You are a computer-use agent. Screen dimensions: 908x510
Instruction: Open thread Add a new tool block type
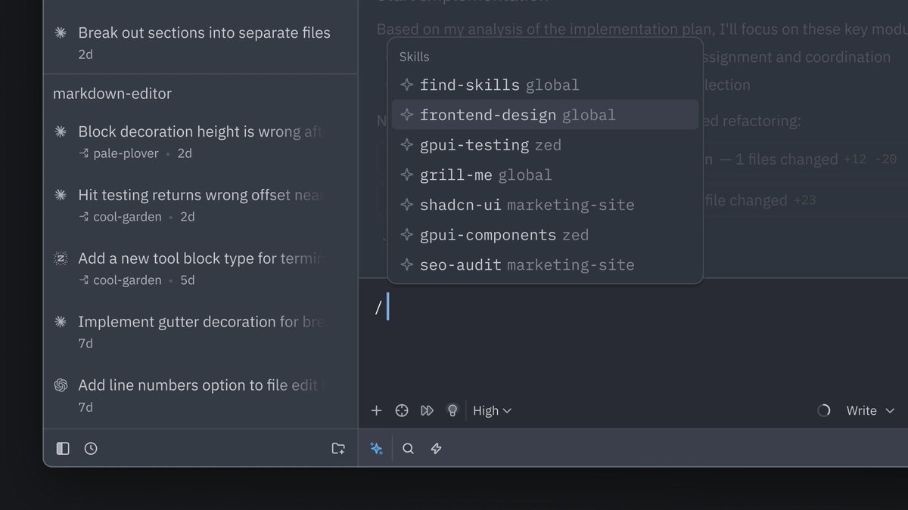pos(201,269)
